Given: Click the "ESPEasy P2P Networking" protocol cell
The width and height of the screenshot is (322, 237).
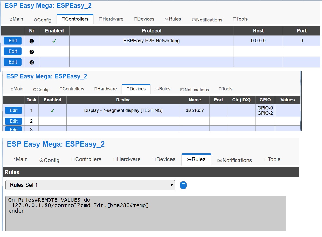Looking at the screenshot, I should coord(152,41).
